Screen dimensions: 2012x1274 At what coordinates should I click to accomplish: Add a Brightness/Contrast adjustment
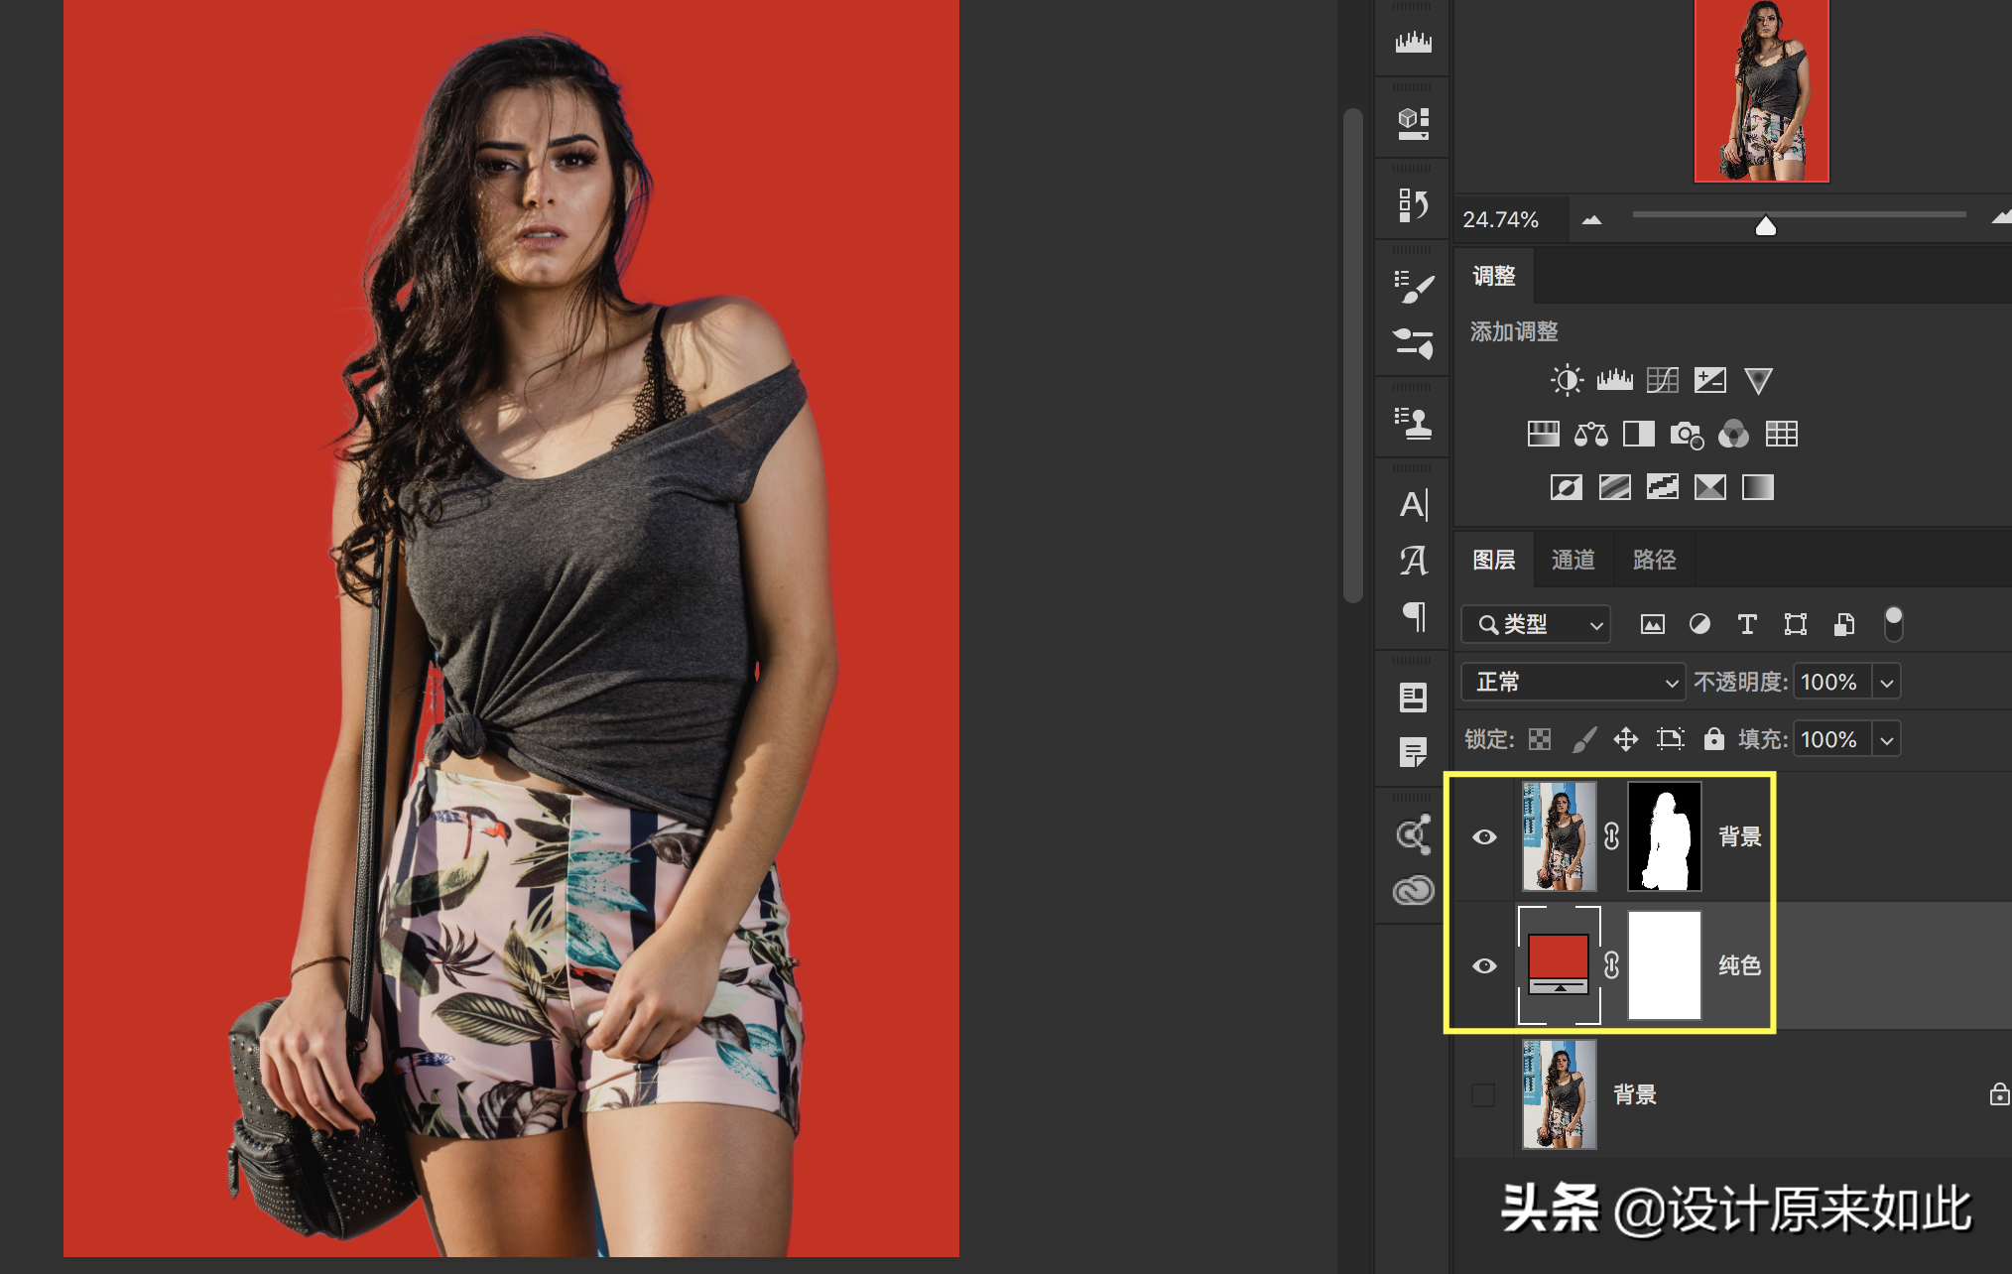click(1567, 380)
